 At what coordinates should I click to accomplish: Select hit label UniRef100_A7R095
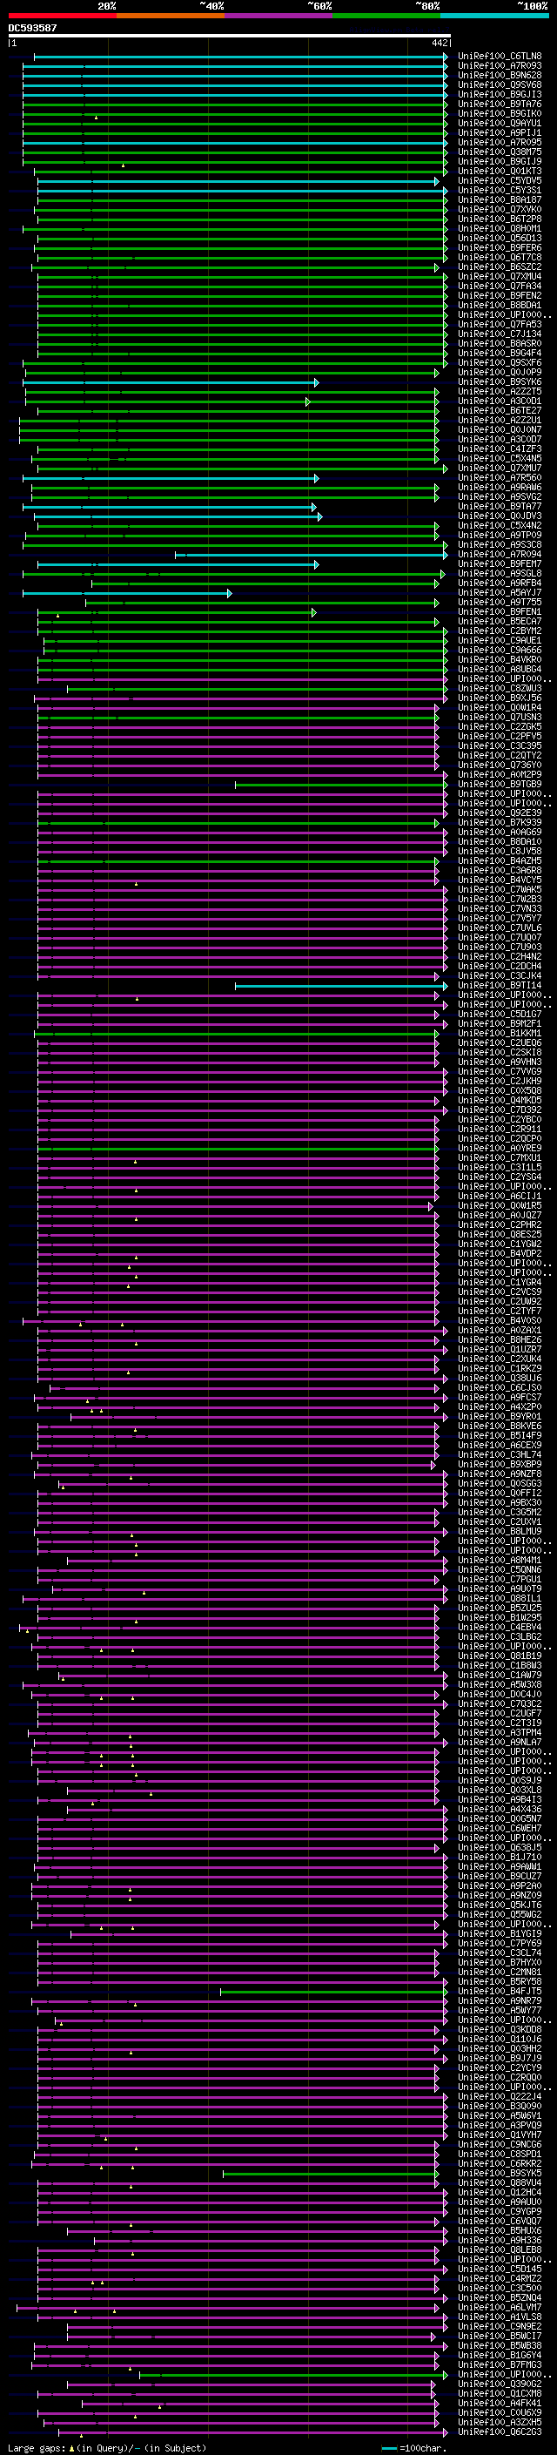[x=500, y=143]
